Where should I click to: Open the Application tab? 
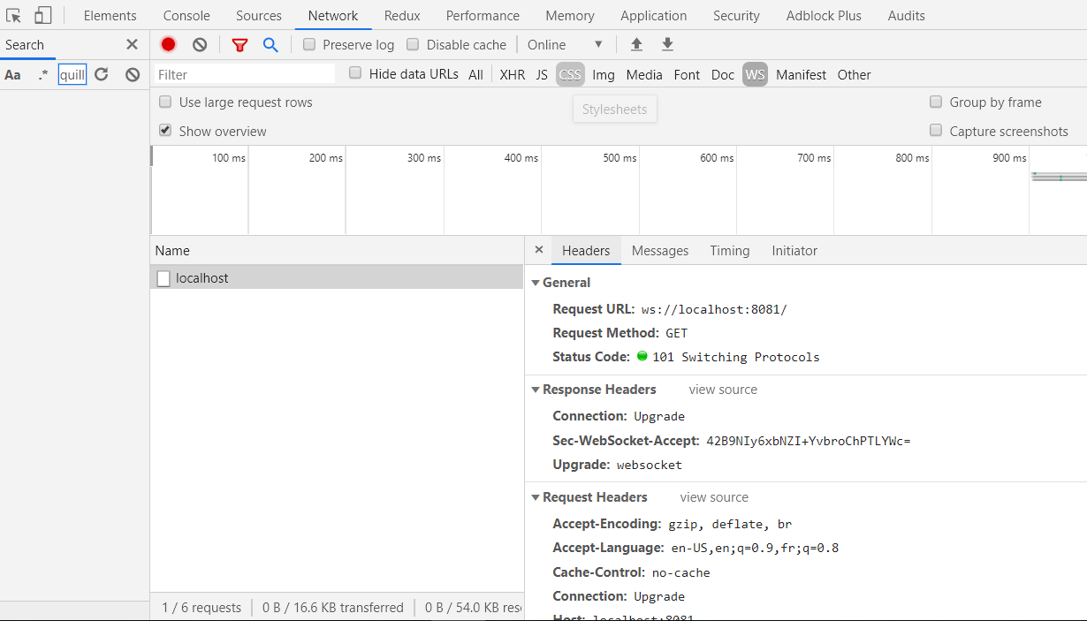click(x=654, y=15)
